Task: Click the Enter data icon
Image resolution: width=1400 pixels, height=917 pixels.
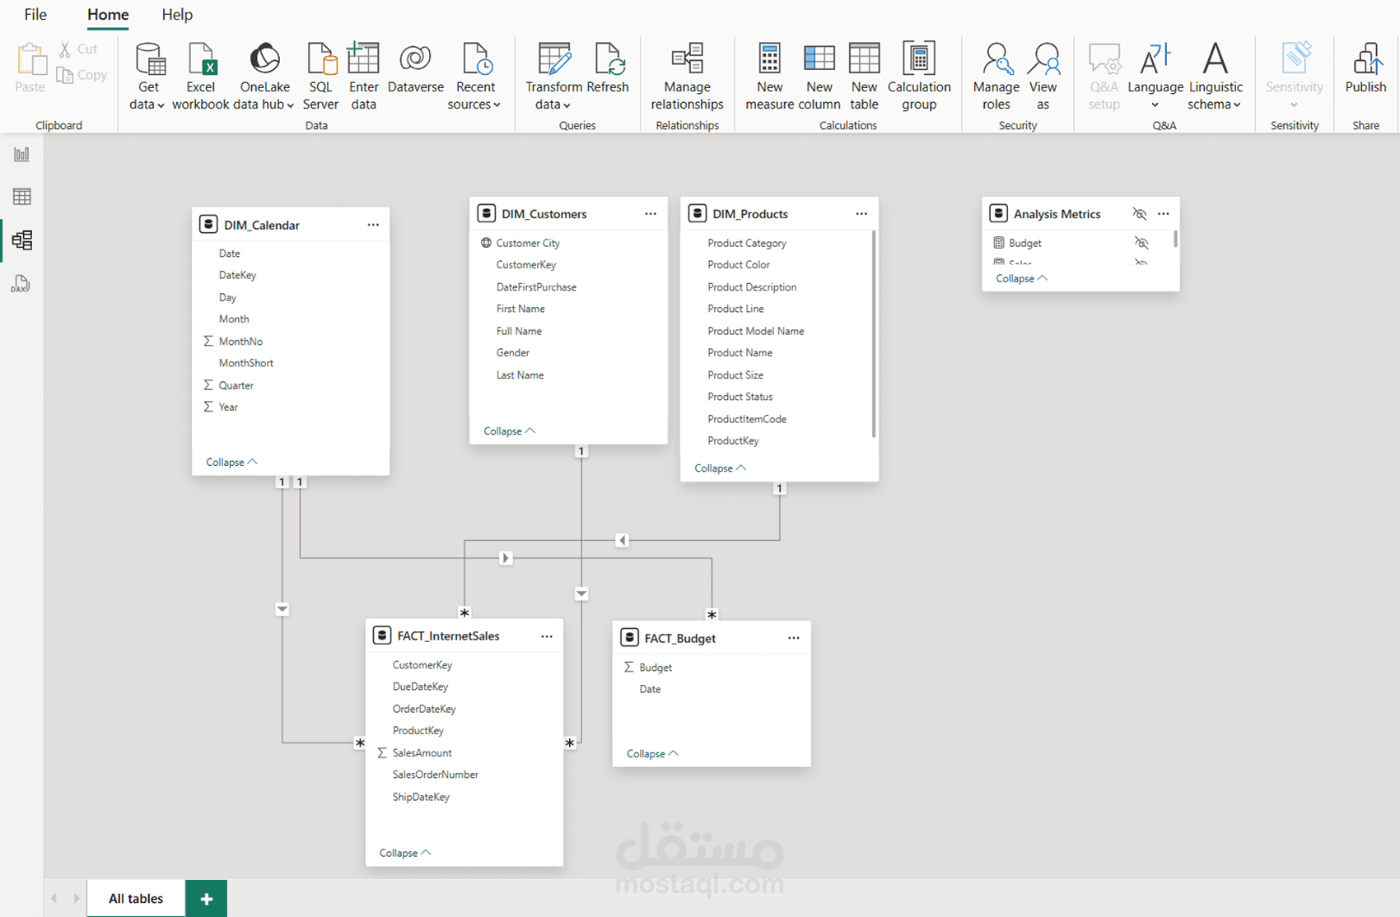Action: coord(363,58)
